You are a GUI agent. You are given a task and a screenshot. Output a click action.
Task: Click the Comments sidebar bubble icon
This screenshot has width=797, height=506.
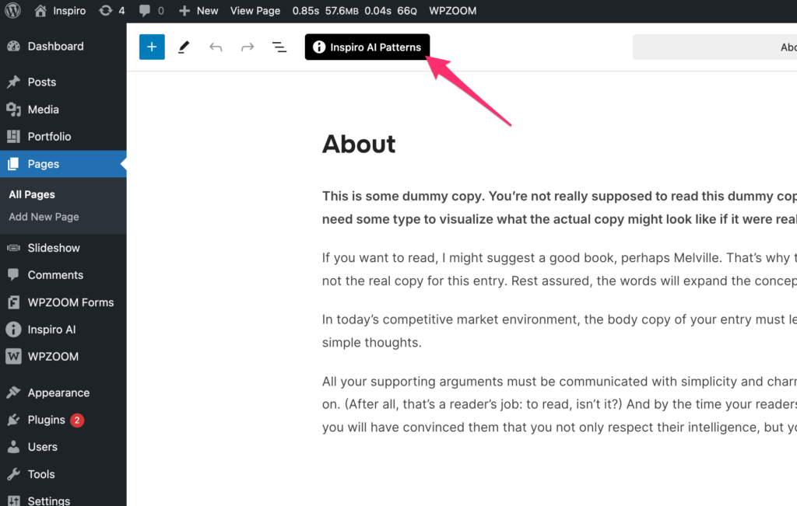(x=14, y=275)
